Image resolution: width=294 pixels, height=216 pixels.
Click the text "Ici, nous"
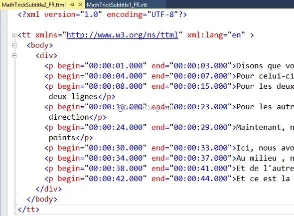pos(256,148)
